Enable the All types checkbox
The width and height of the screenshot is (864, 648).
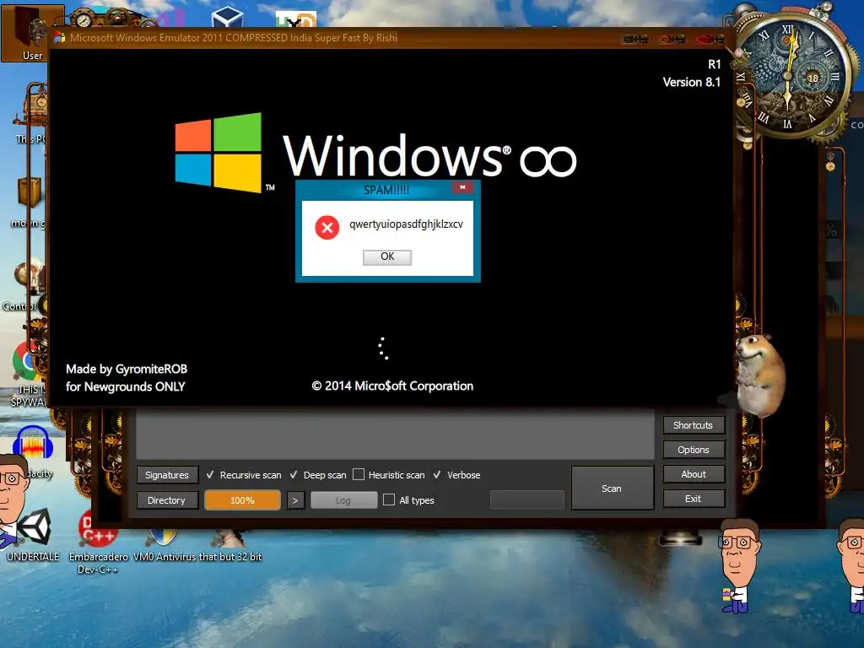tap(389, 499)
